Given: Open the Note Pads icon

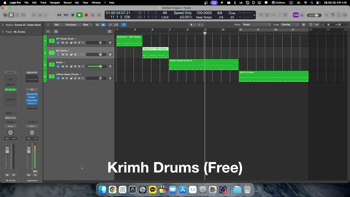Looking at the screenshot, I should tap(333, 15).
